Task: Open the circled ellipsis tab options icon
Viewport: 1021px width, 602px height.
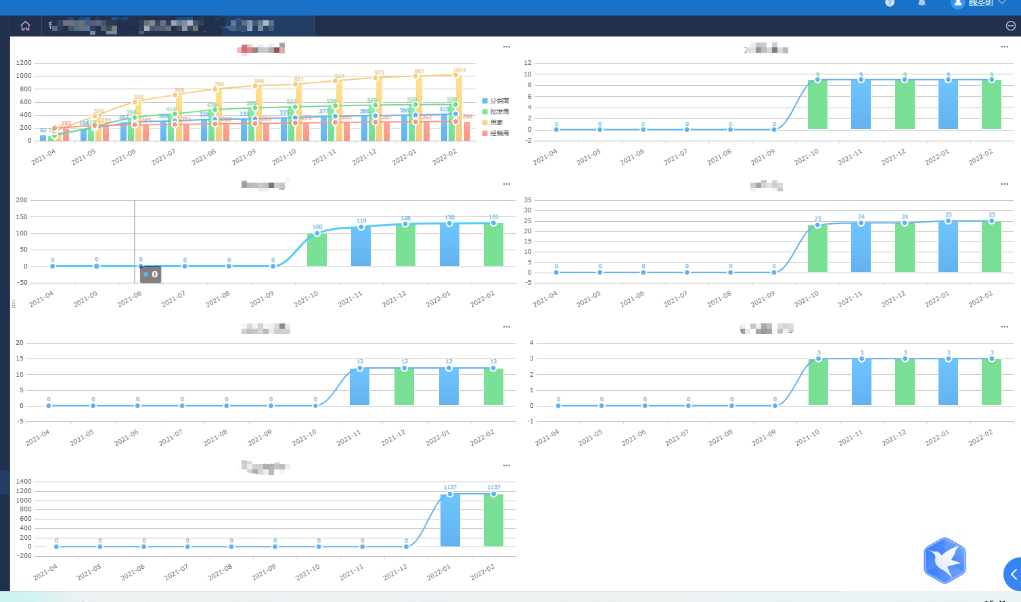Action: (1011, 26)
